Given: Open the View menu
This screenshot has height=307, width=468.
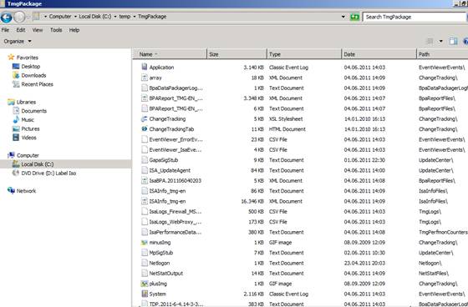Looking at the screenshot, I should [38, 30].
